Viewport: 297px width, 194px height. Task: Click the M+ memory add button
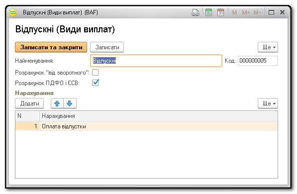(x=246, y=13)
